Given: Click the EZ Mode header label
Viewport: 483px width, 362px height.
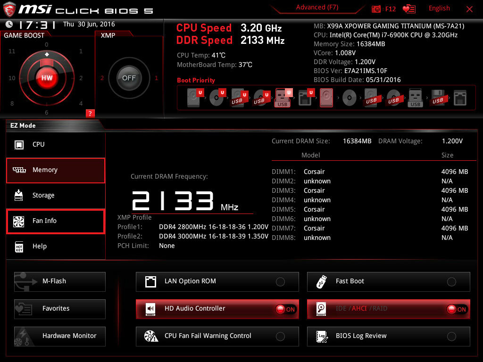Looking at the screenshot, I should pos(23,125).
